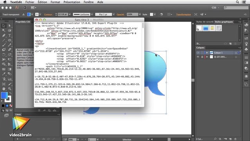Open the Recolor Artwork wheel icon

coord(161,14)
